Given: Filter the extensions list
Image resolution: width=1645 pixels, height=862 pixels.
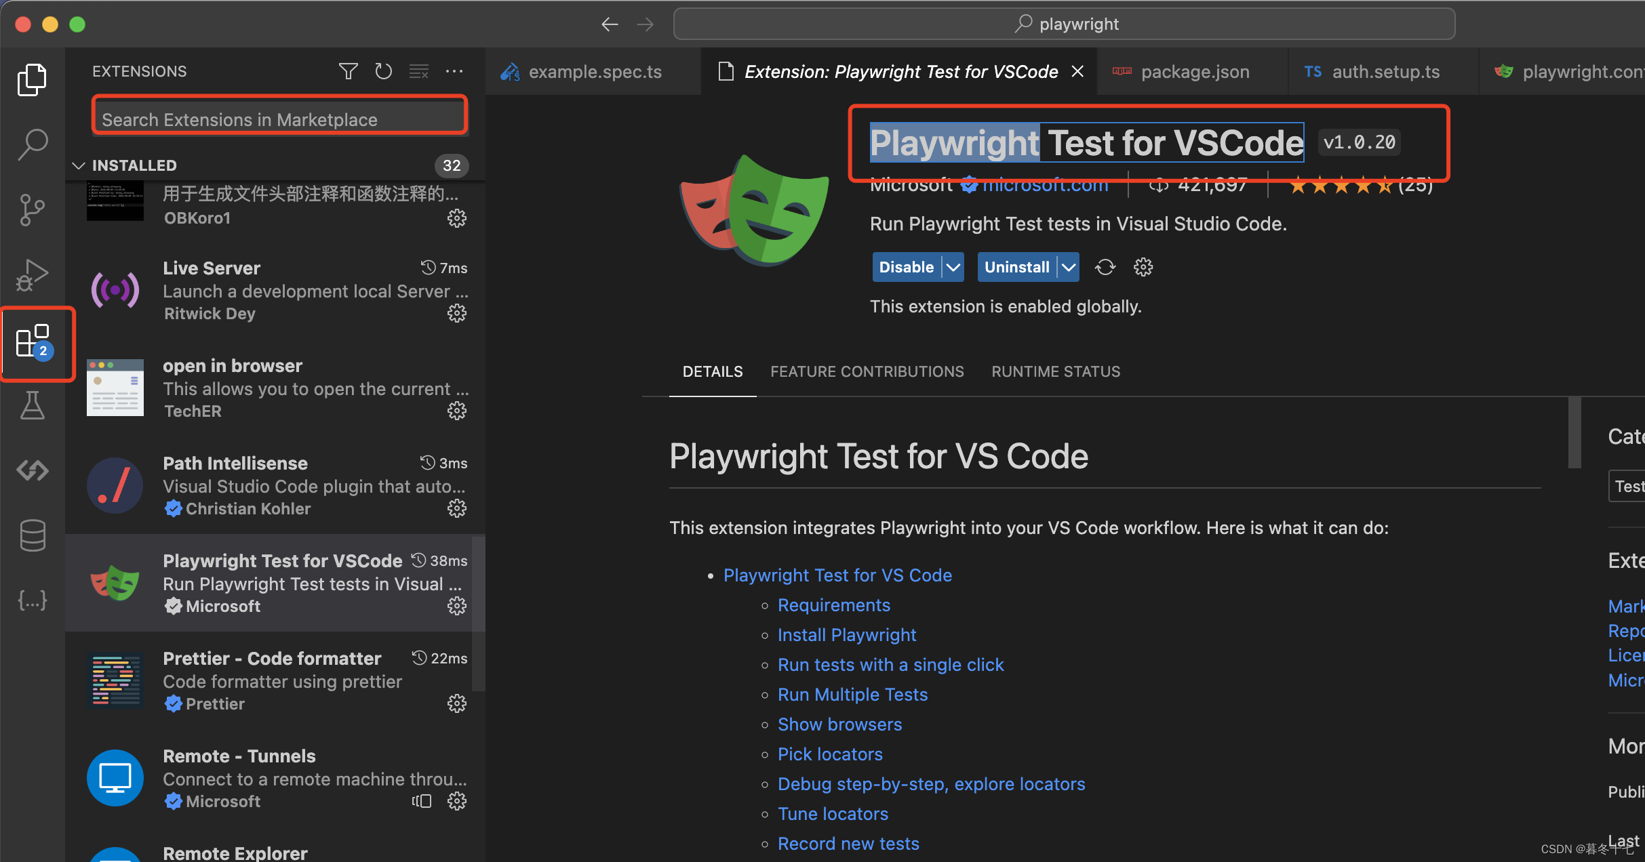Looking at the screenshot, I should 348,71.
